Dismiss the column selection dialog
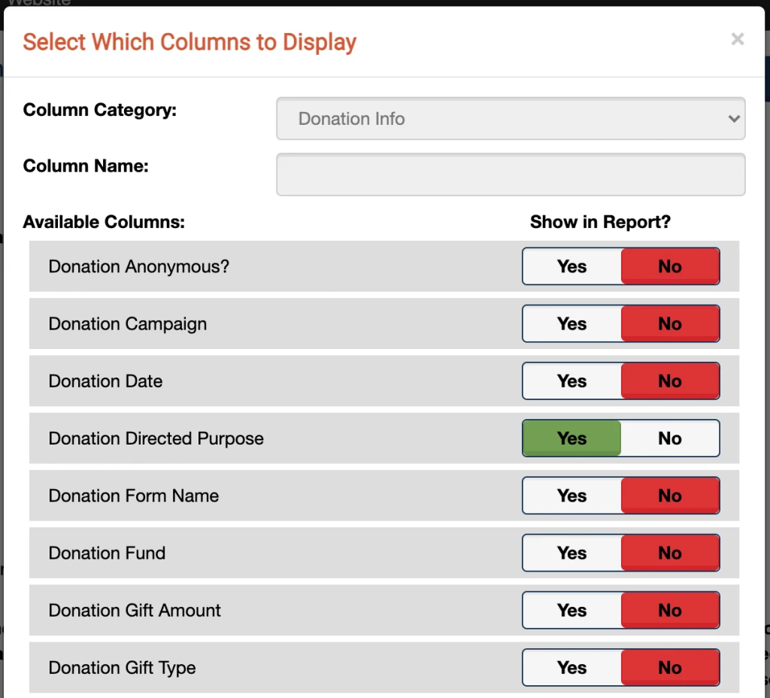Screen dimensions: 770x698 tap(737, 39)
